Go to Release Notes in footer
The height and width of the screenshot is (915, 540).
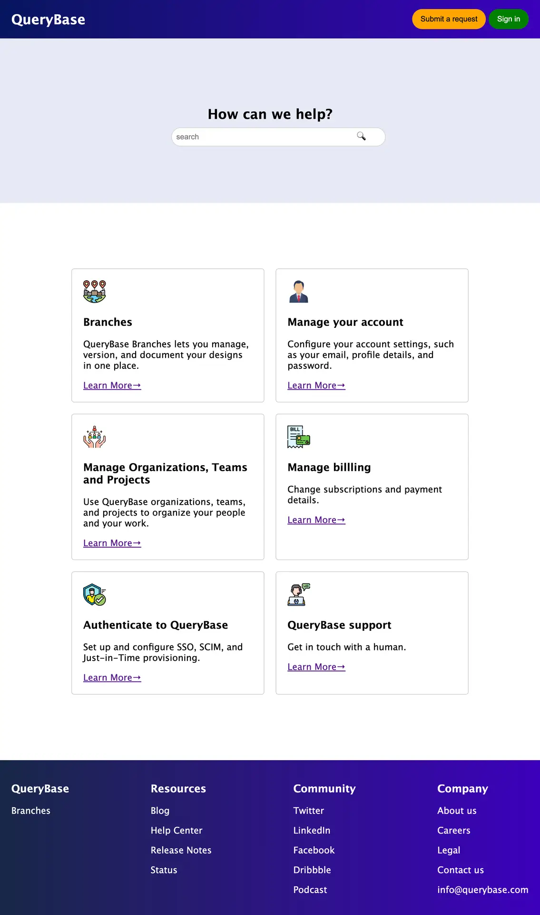click(x=181, y=850)
